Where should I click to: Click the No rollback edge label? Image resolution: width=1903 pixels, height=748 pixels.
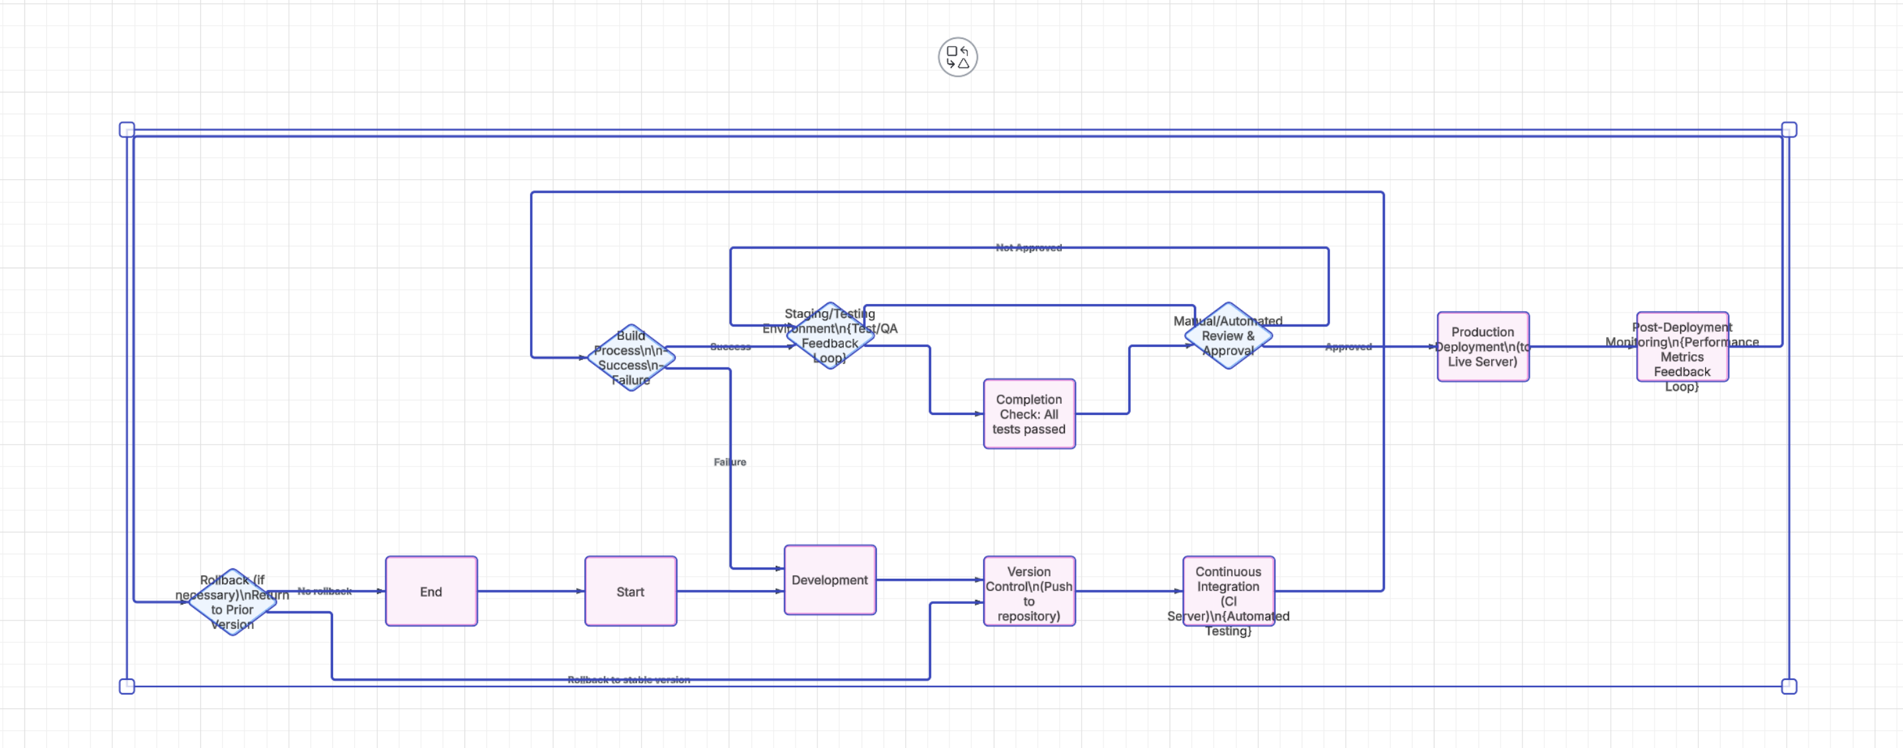click(x=325, y=591)
